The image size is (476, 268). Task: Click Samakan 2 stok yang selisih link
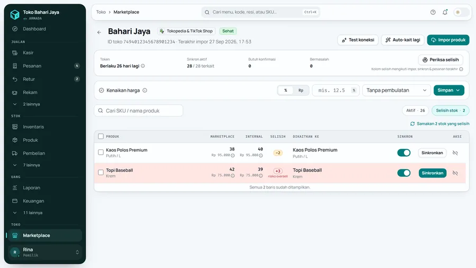point(440,123)
